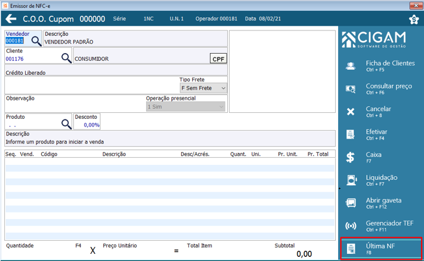The width and height of the screenshot is (424, 261).
Task: Click the Gerenciador TEF signal icon
Action: [x=351, y=226]
